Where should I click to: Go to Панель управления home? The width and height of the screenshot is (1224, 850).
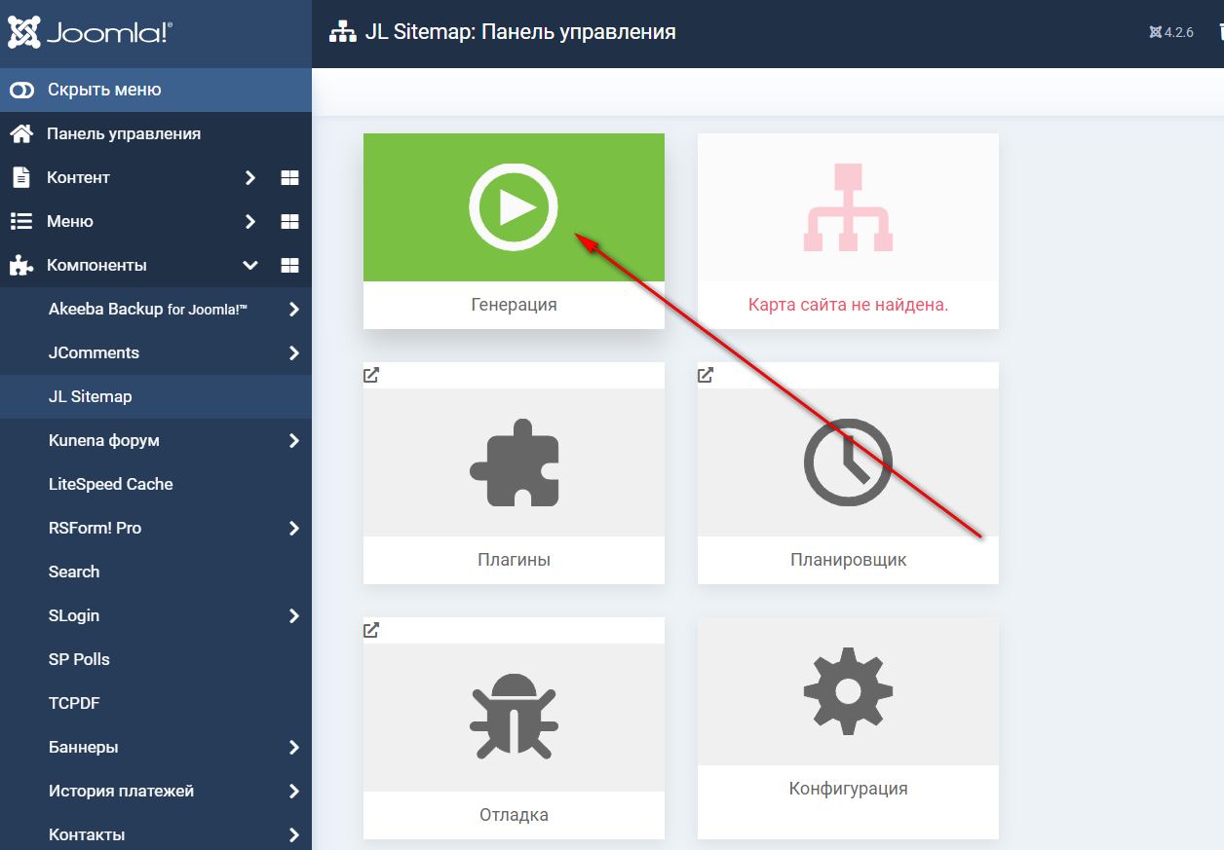(x=124, y=134)
